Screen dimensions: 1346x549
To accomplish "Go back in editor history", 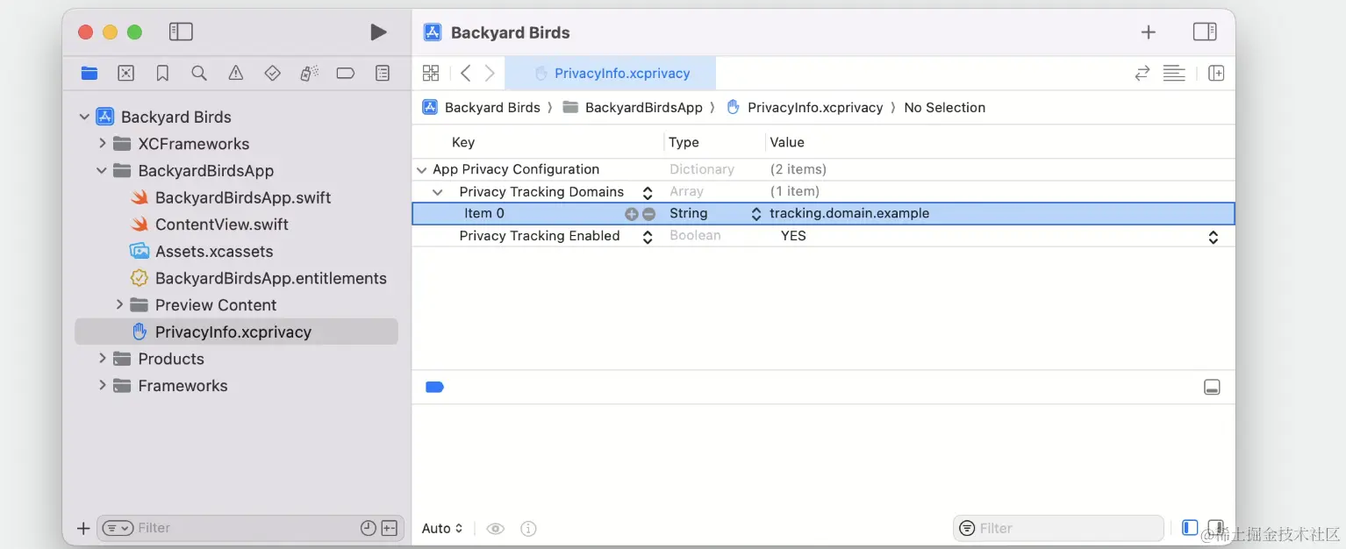I will 466,74.
